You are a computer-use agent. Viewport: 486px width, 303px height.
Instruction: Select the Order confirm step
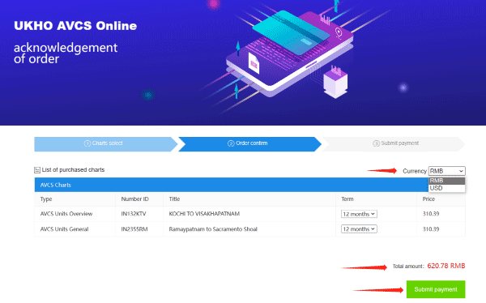click(249, 144)
